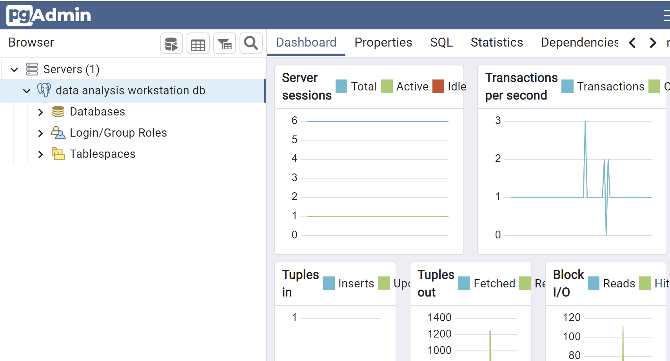Click the PostgreSQL elephant server icon

coord(44,90)
